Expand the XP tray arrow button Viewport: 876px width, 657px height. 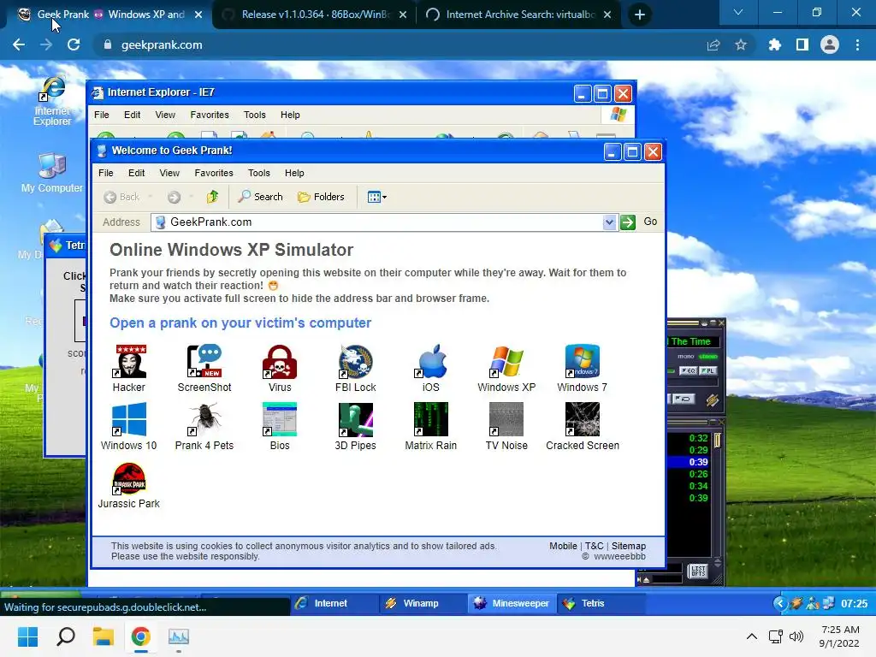click(780, 603)
